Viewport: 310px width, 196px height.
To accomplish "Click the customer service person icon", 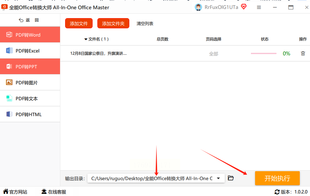I will [x=44, y=191].
